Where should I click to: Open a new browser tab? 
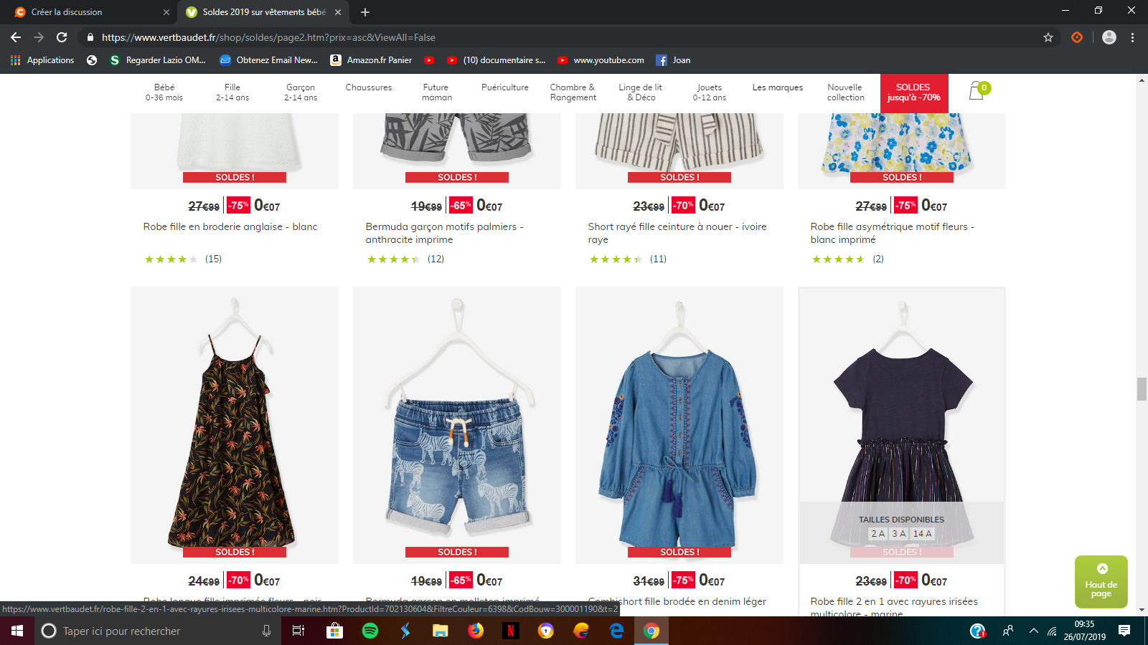pyautogui.click(x=365, y=12)
